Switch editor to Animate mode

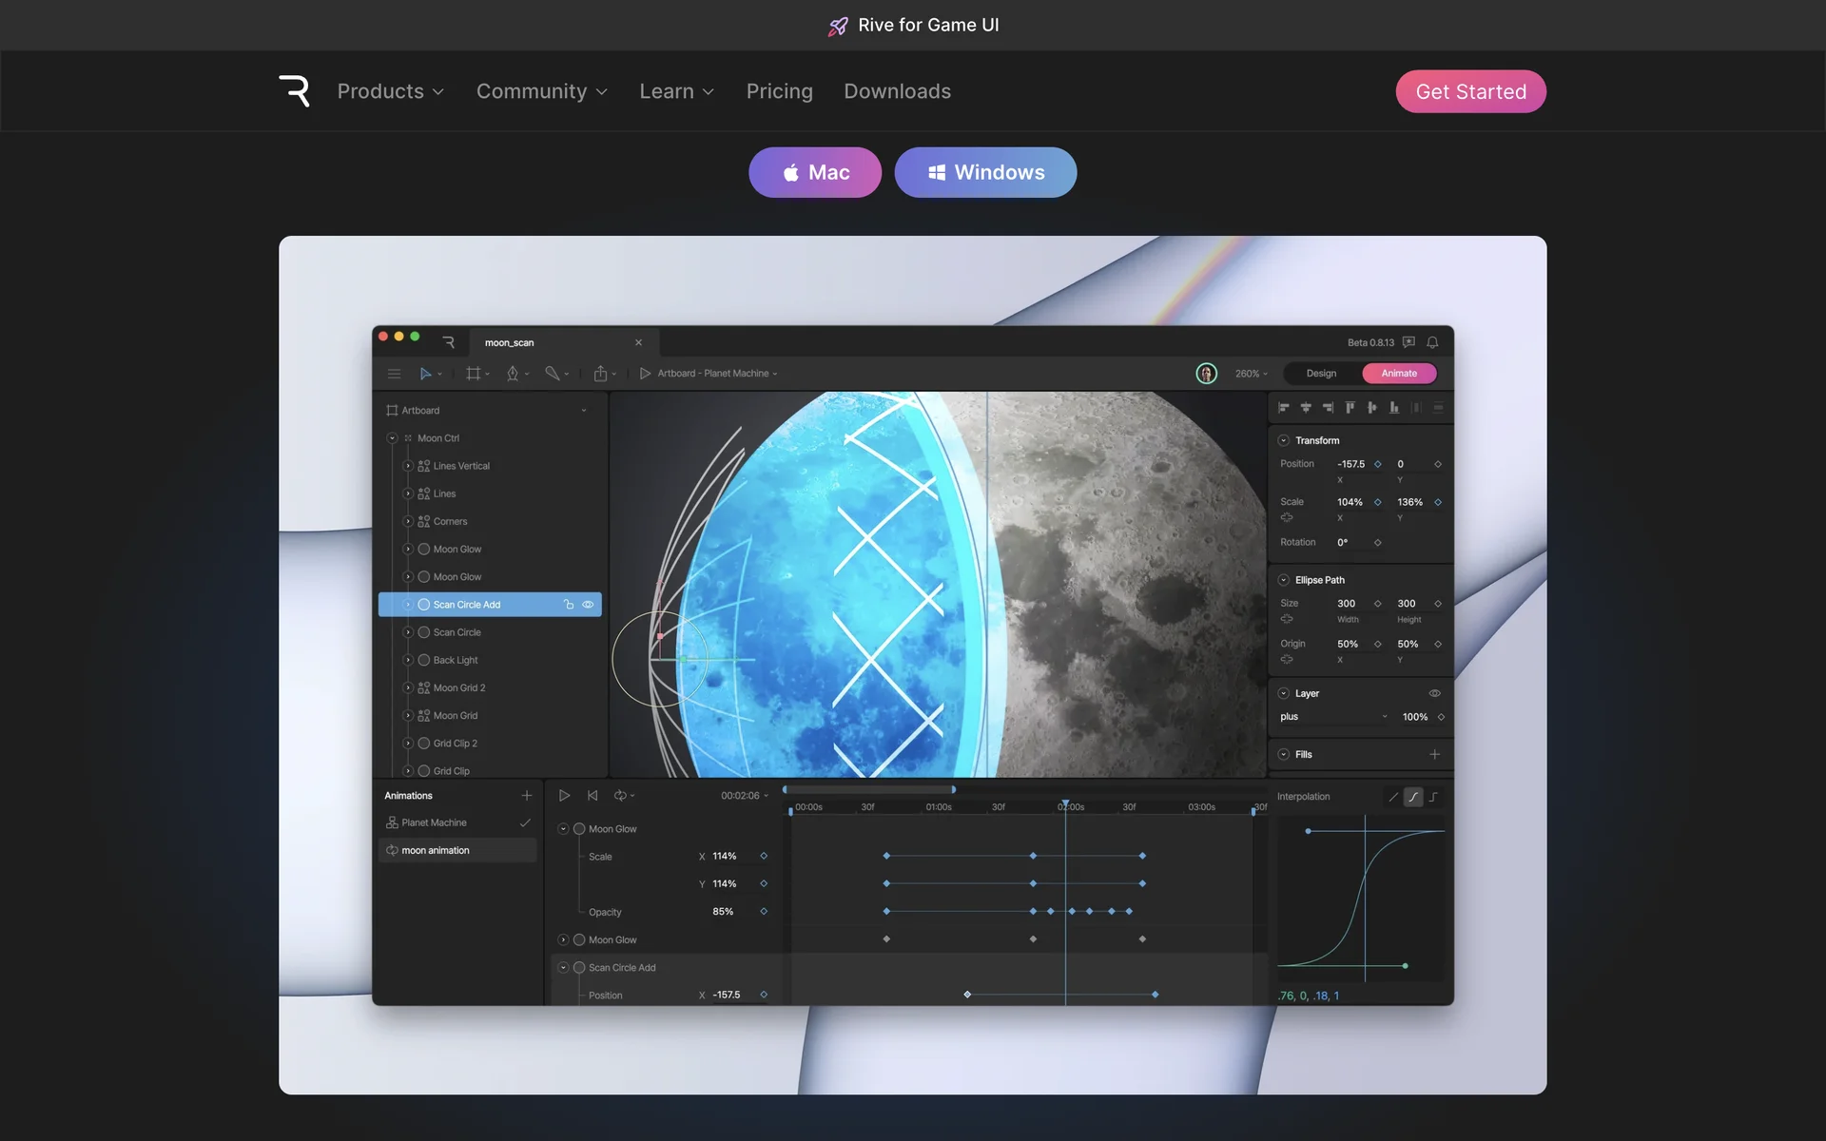(x=1398, y=374)
